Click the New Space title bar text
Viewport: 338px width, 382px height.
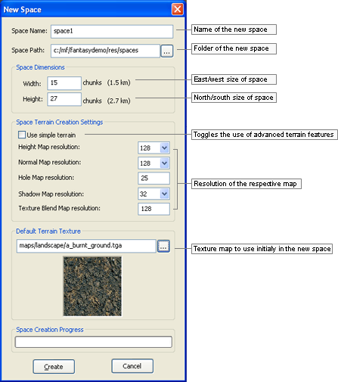click(23, 10)
